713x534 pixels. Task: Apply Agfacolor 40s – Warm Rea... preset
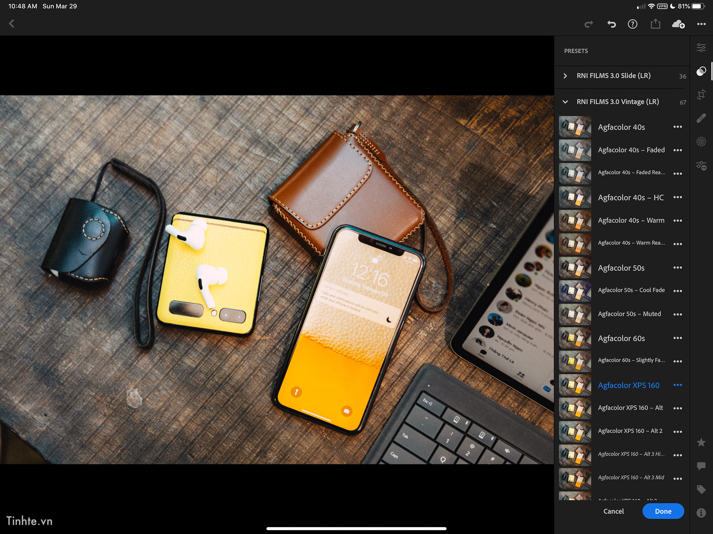point(631,243)
